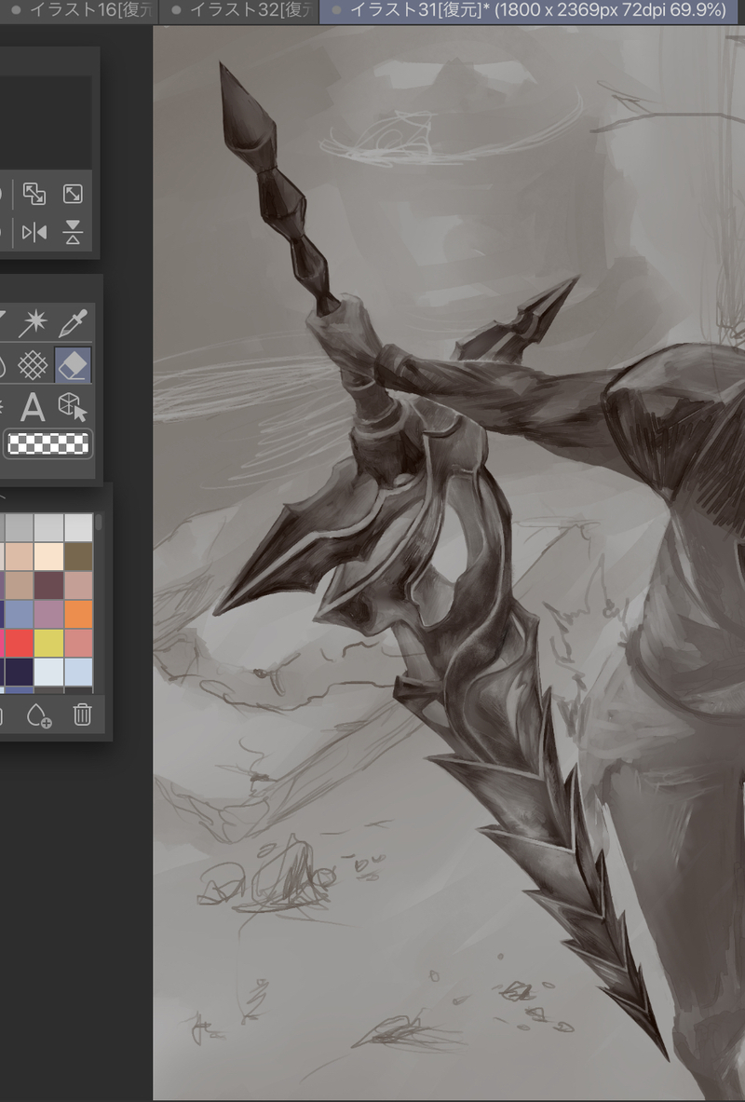Image resolution: width=745 pixels, height=1102 pixels.
Task: Flip the canvas horizontally
Action: [34, 232]
